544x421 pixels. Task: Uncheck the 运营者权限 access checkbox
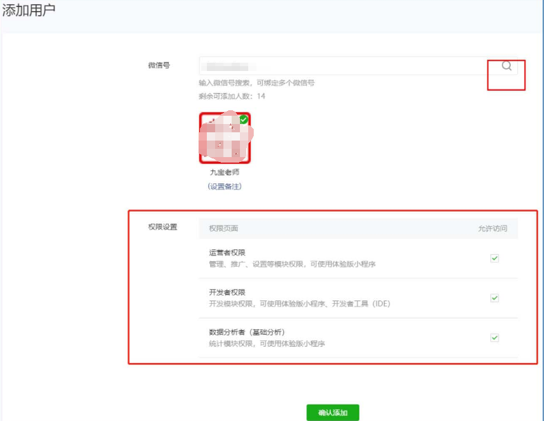(494, 258)
